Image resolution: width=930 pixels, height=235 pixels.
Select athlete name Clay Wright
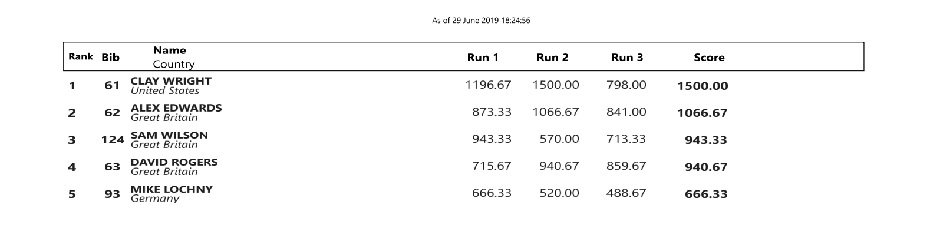[171, 81]
